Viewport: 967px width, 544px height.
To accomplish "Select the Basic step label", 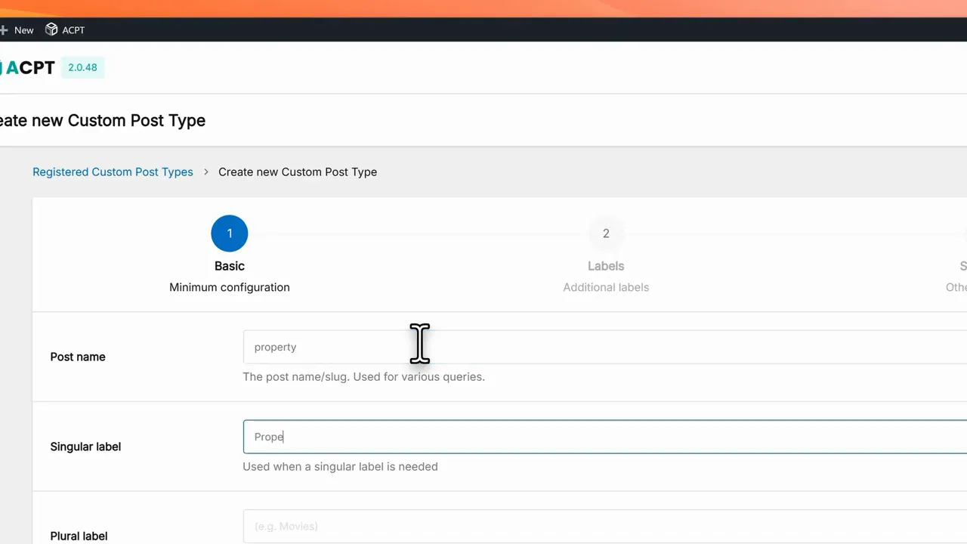I will pos(229,266).
